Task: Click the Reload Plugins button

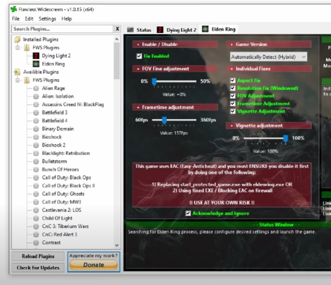Action: coord(38,256)
